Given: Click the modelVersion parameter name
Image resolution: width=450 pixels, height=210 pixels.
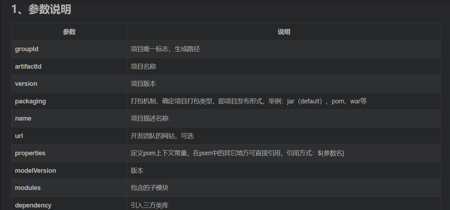Looking at the screenshot, I should click(x=35, y=171).
